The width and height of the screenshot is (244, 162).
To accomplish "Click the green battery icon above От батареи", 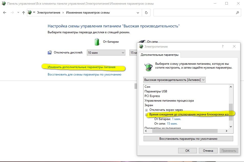I will [x=97, y=41].
